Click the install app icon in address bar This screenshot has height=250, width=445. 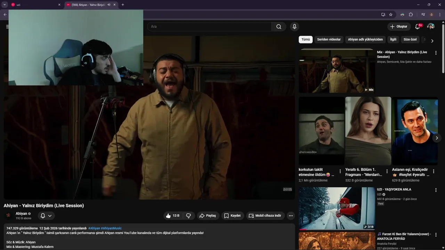[x=383, y=15]
